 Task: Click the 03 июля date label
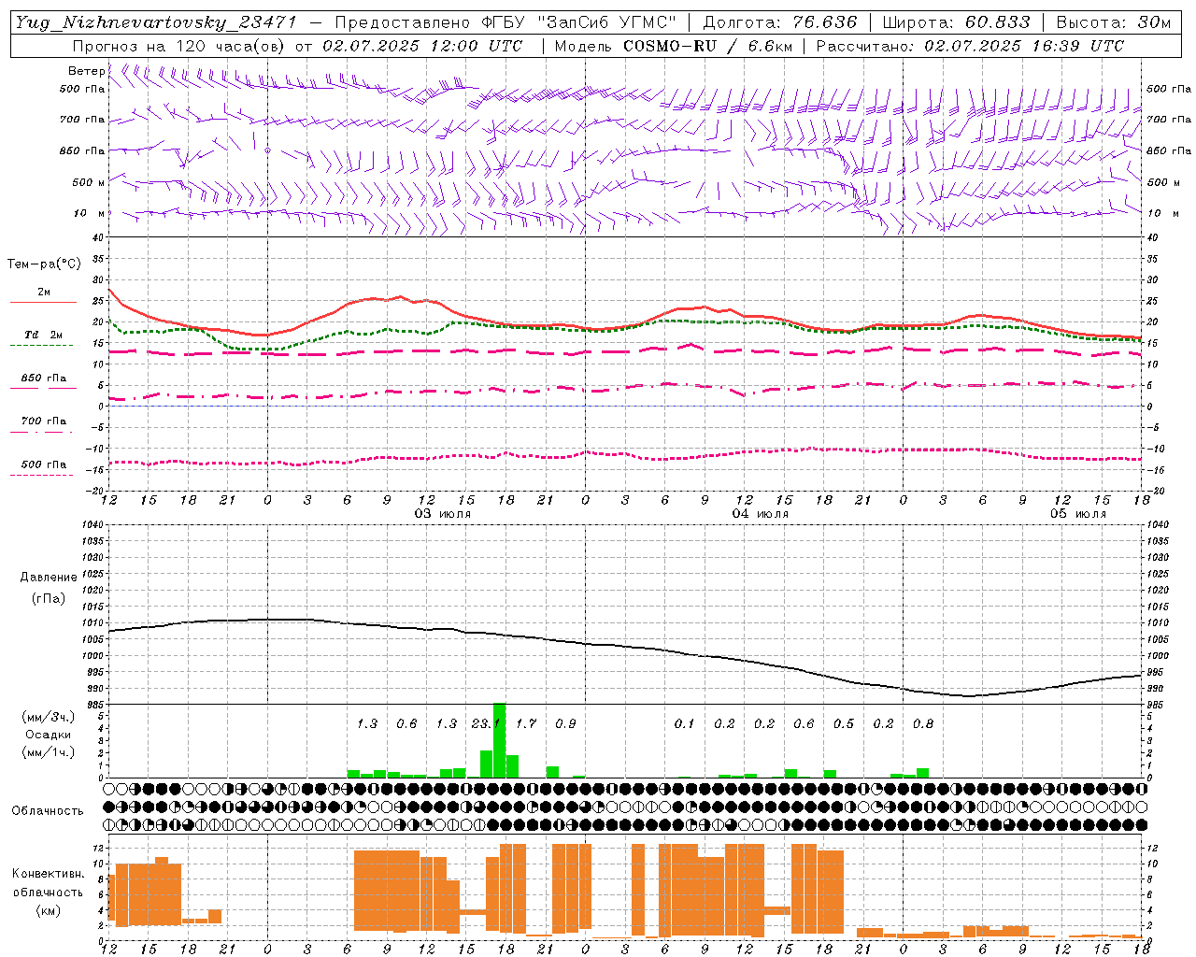[x=443, y=514]
